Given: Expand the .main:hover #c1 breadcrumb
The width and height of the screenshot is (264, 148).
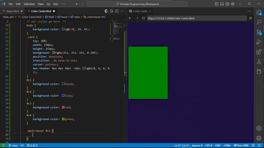Looking at the screenshot, I should point(96,17).
